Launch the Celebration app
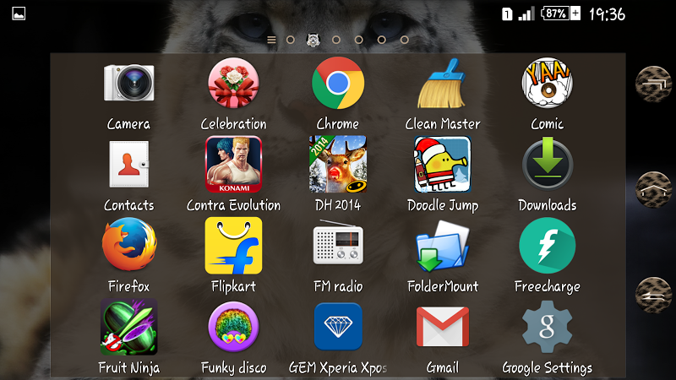 point(234,83)
